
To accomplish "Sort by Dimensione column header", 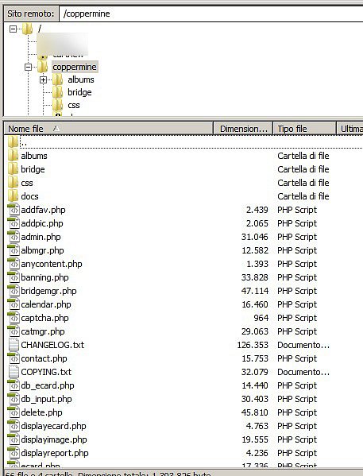I will pos(243,129).
